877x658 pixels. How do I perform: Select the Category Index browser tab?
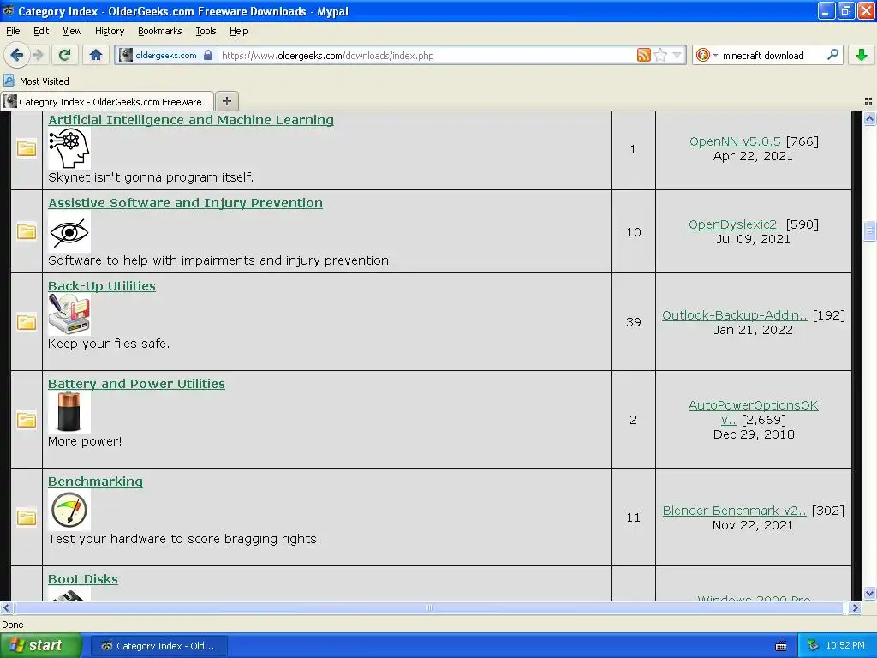pyautogui.click(x=107, y=101)
